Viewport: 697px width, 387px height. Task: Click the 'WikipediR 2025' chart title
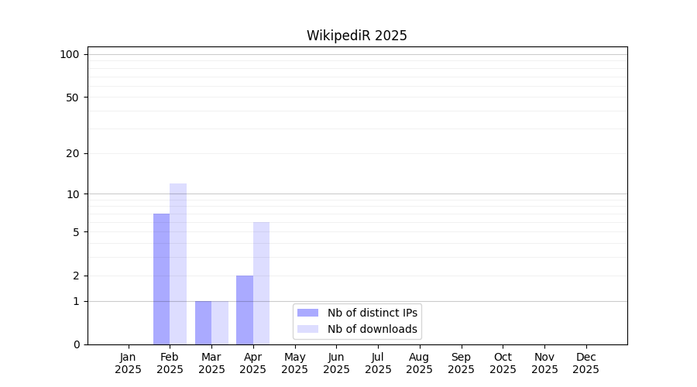[356, 36]
